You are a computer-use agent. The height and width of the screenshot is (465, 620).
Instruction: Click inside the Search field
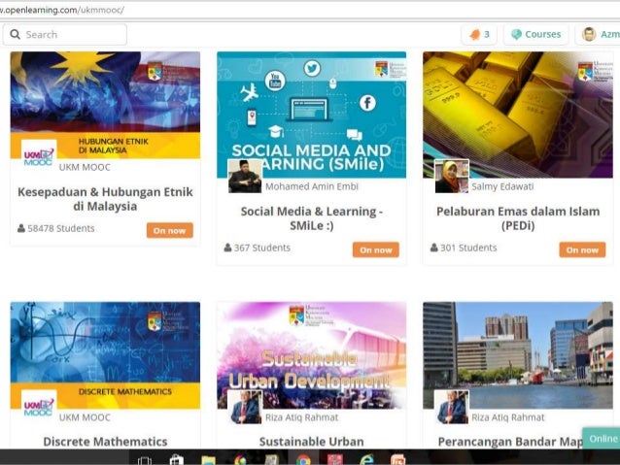click(x=65, y=34)
